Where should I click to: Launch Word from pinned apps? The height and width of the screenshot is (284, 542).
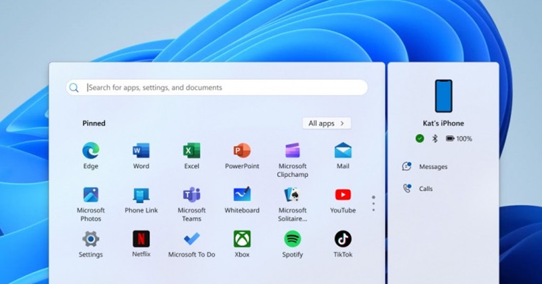pyautogui.click(x=141, y=156)
